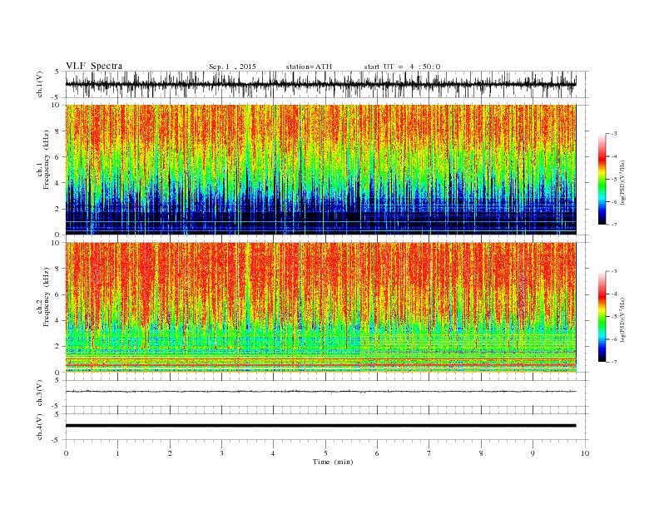Click the lower colorbar 'log(PSD)(V²/Hz)' label
This screenshot has height=509, width=659.
point(622,319)
